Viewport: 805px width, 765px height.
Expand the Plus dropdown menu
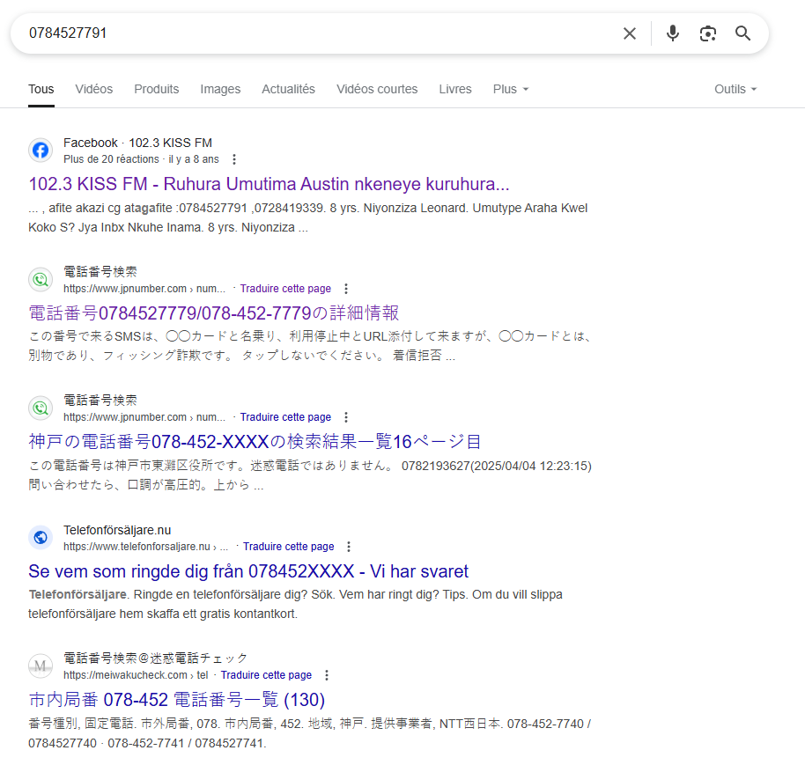click(x=511, y=89)
